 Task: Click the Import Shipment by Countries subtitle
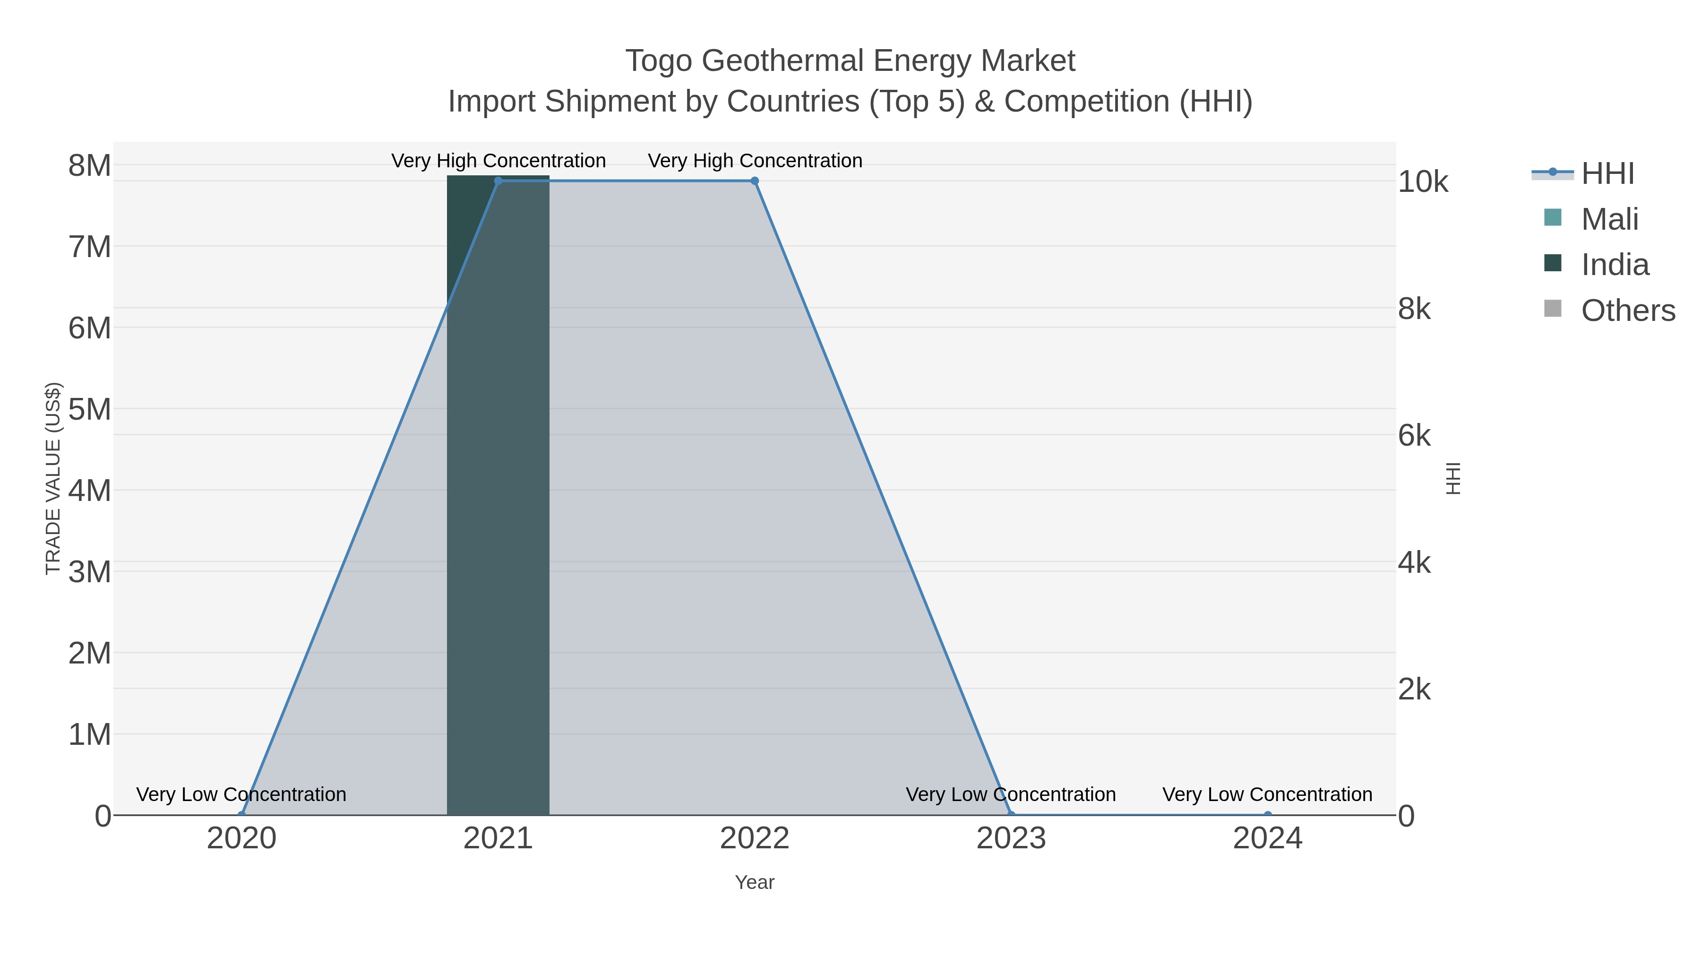[850, 102]
